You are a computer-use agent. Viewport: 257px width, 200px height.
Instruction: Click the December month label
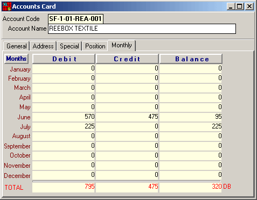coord(17,176)
